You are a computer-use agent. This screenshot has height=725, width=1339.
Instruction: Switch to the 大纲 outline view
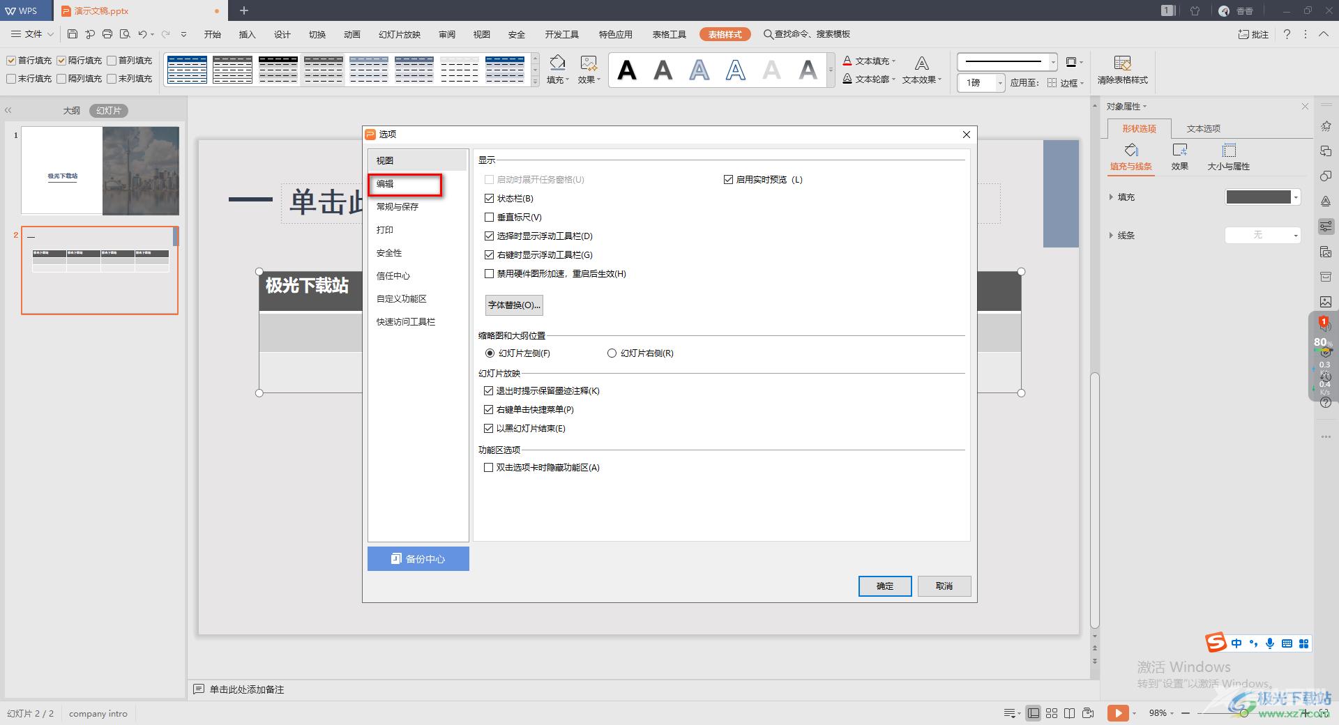[72, 110]
